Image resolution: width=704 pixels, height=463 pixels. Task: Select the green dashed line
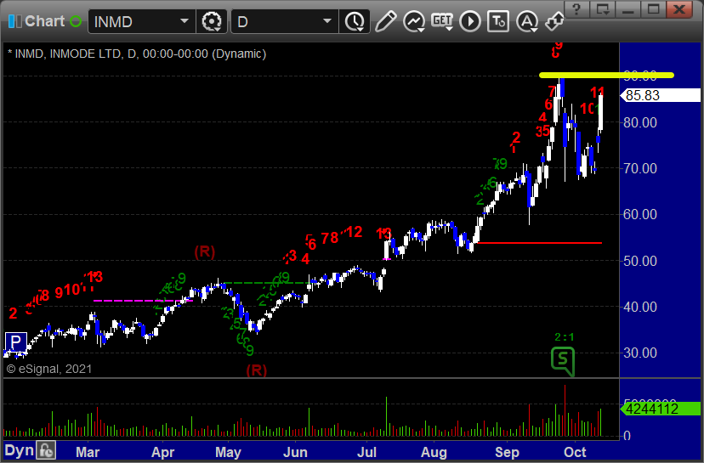(265, 283)
